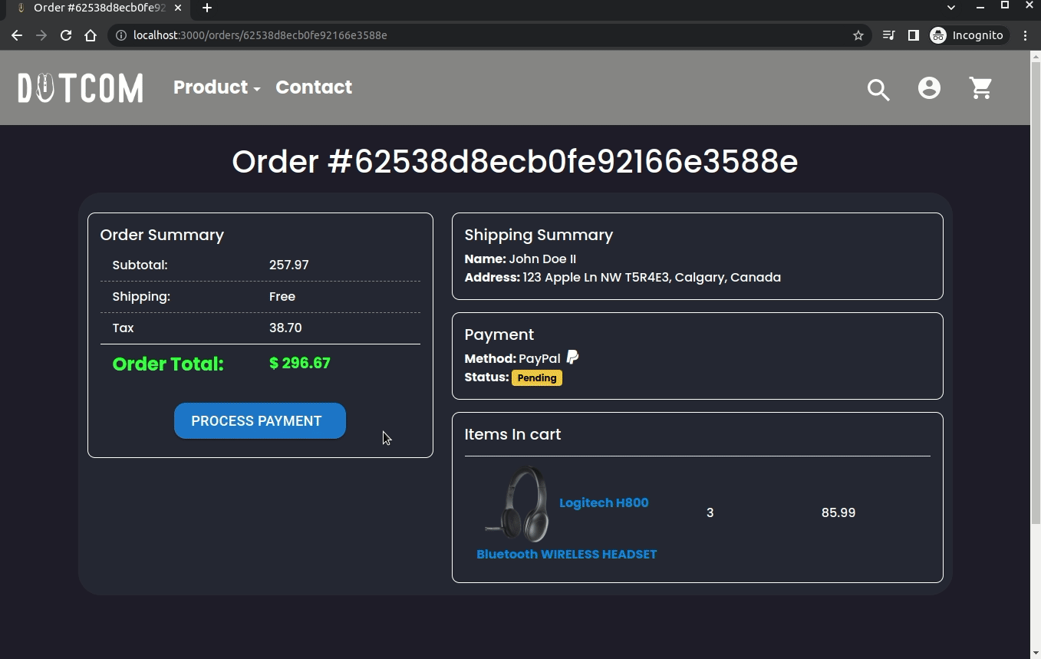
Task: Click the split-view panel icon
Action: [x=913, y=35]
